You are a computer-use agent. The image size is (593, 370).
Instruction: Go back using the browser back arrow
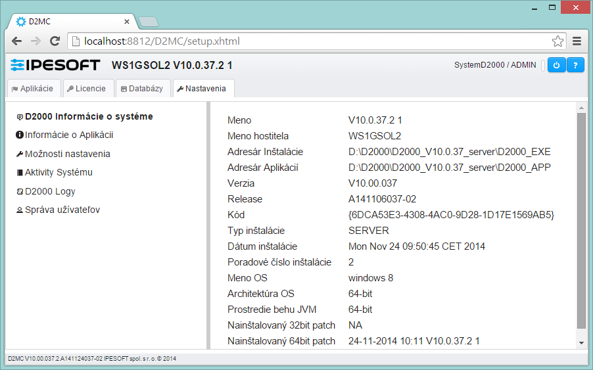16,41
